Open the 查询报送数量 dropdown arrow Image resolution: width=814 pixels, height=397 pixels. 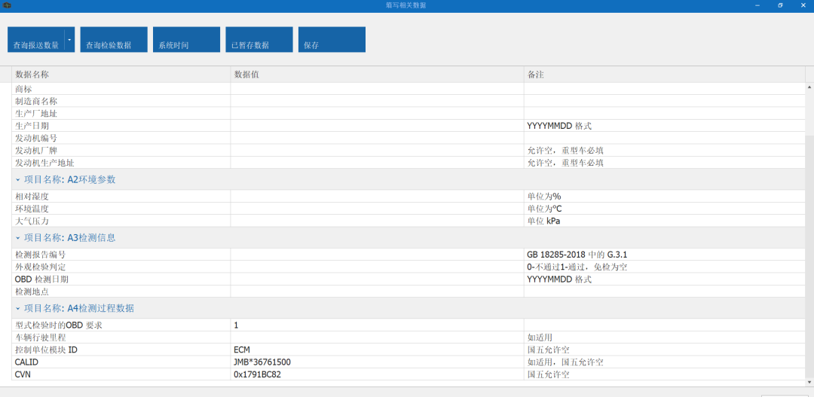pos(69,39)
